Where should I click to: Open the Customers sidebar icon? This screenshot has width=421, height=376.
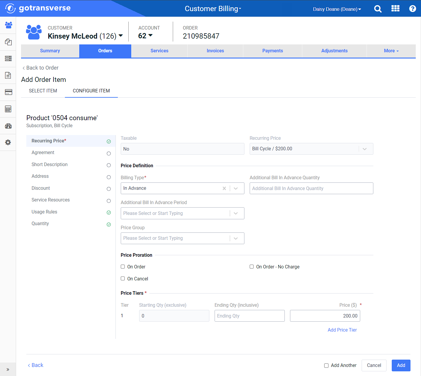pos(8,25)
